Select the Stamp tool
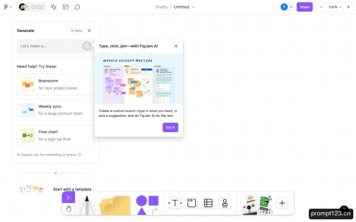Viewport: 356px width, 222px height. click(225, 203)
